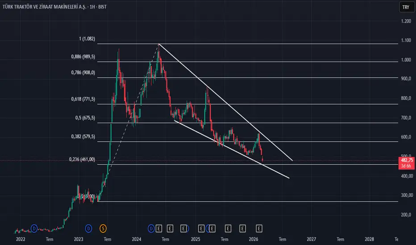Open the E earnings marker just before 2025
416x245 pixels.
(x=183, y=229)
